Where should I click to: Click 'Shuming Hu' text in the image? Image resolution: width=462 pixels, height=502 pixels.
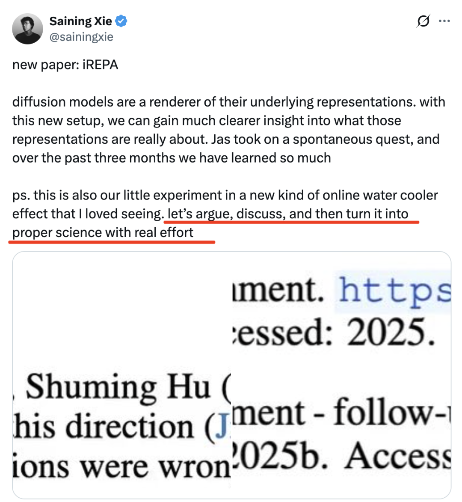118,387
